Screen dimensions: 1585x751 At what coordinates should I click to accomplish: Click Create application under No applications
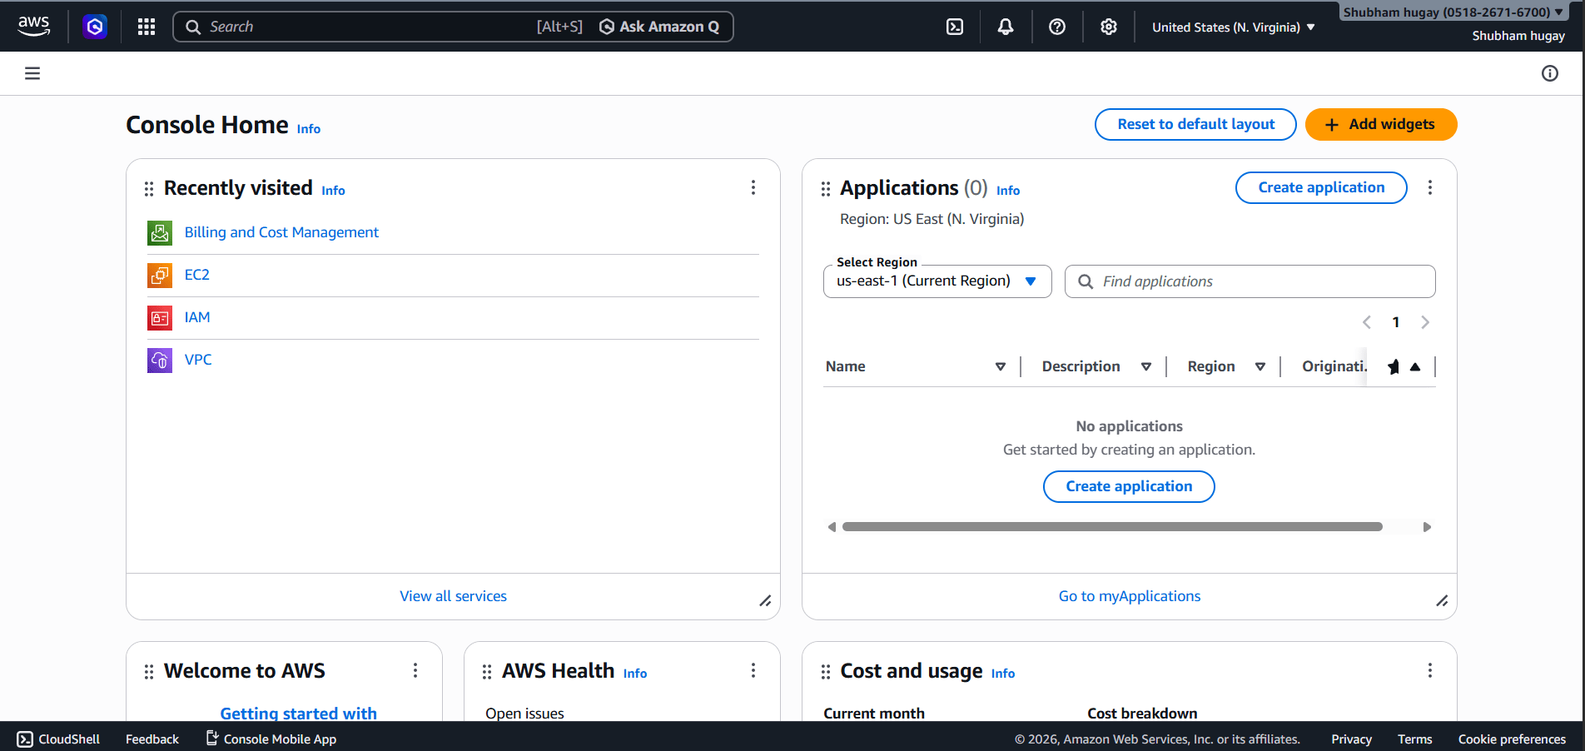coord(1129,486)
